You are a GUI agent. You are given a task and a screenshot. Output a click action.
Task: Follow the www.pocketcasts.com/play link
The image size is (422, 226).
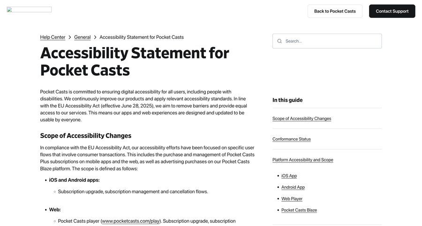tap(131, 221)
